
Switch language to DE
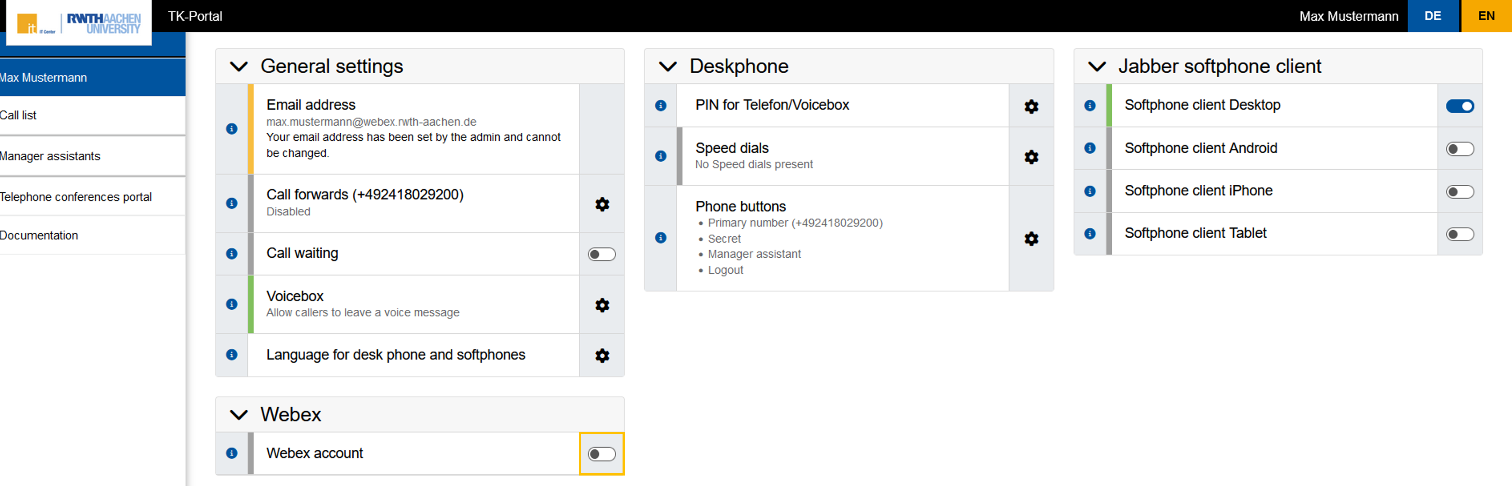coord(1432,16)
